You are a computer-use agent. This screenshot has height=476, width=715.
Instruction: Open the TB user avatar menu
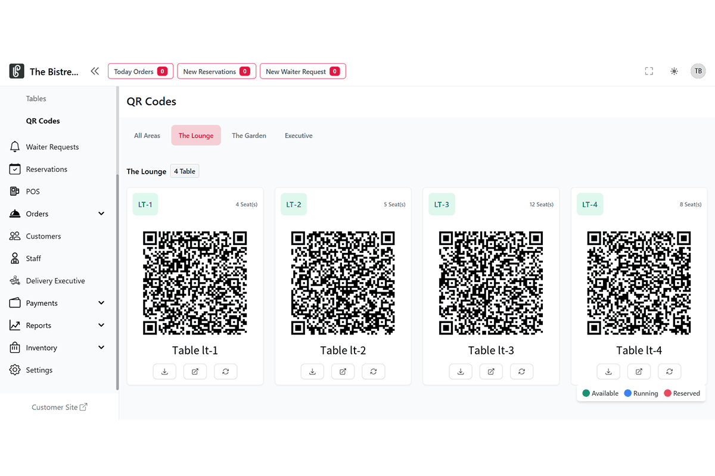(x=698, y=71)
